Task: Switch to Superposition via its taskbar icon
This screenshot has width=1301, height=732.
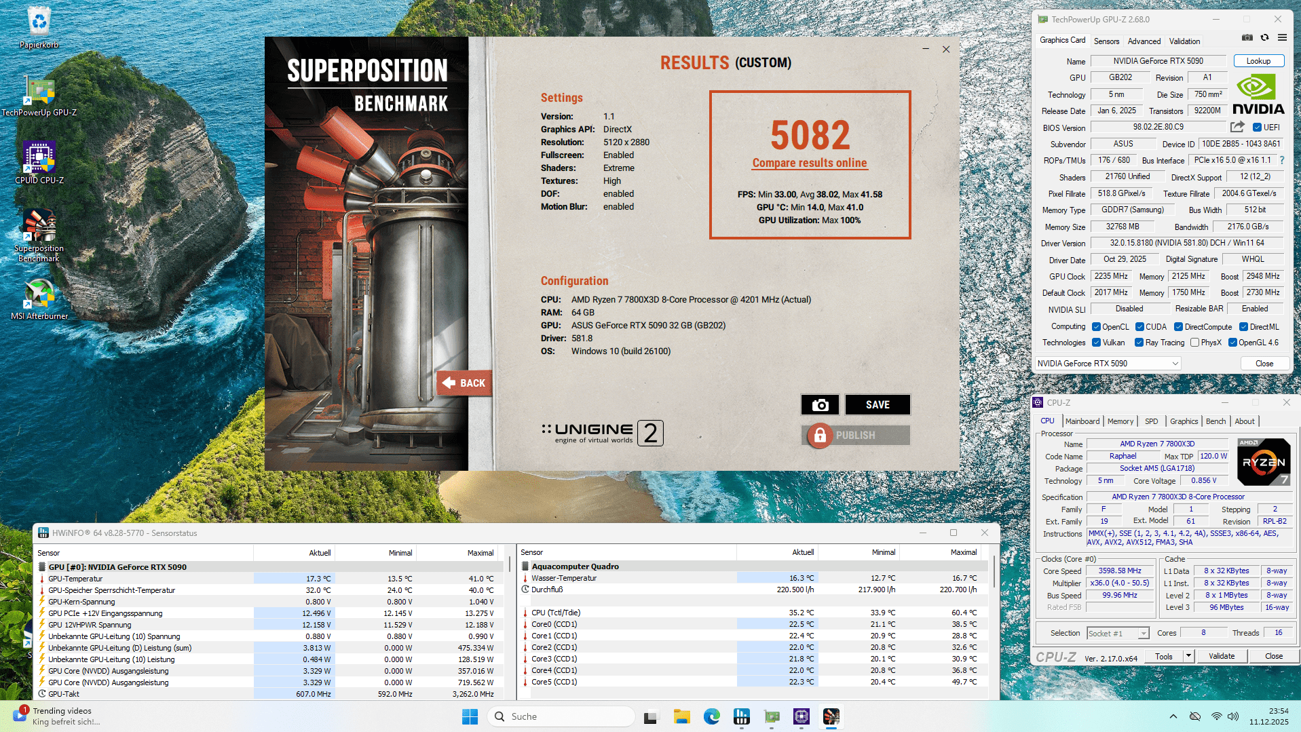Action: [831, 716]
